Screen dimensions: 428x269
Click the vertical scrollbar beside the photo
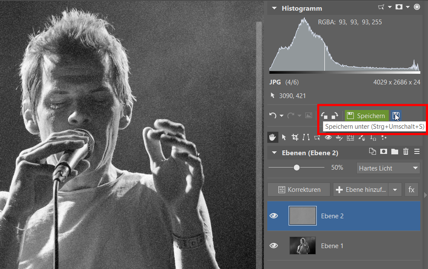[x=258, y=145]
